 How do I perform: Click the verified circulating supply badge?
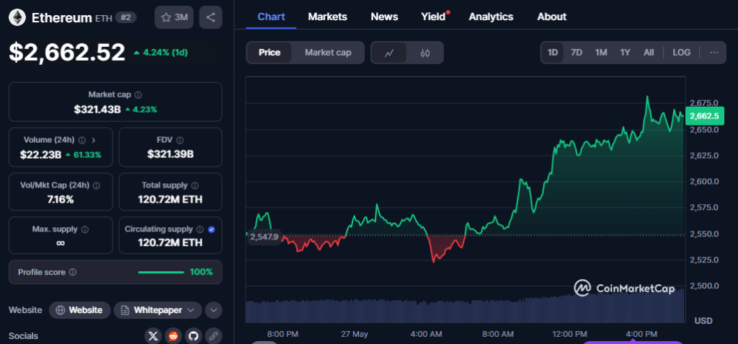[x=211, y=229]
